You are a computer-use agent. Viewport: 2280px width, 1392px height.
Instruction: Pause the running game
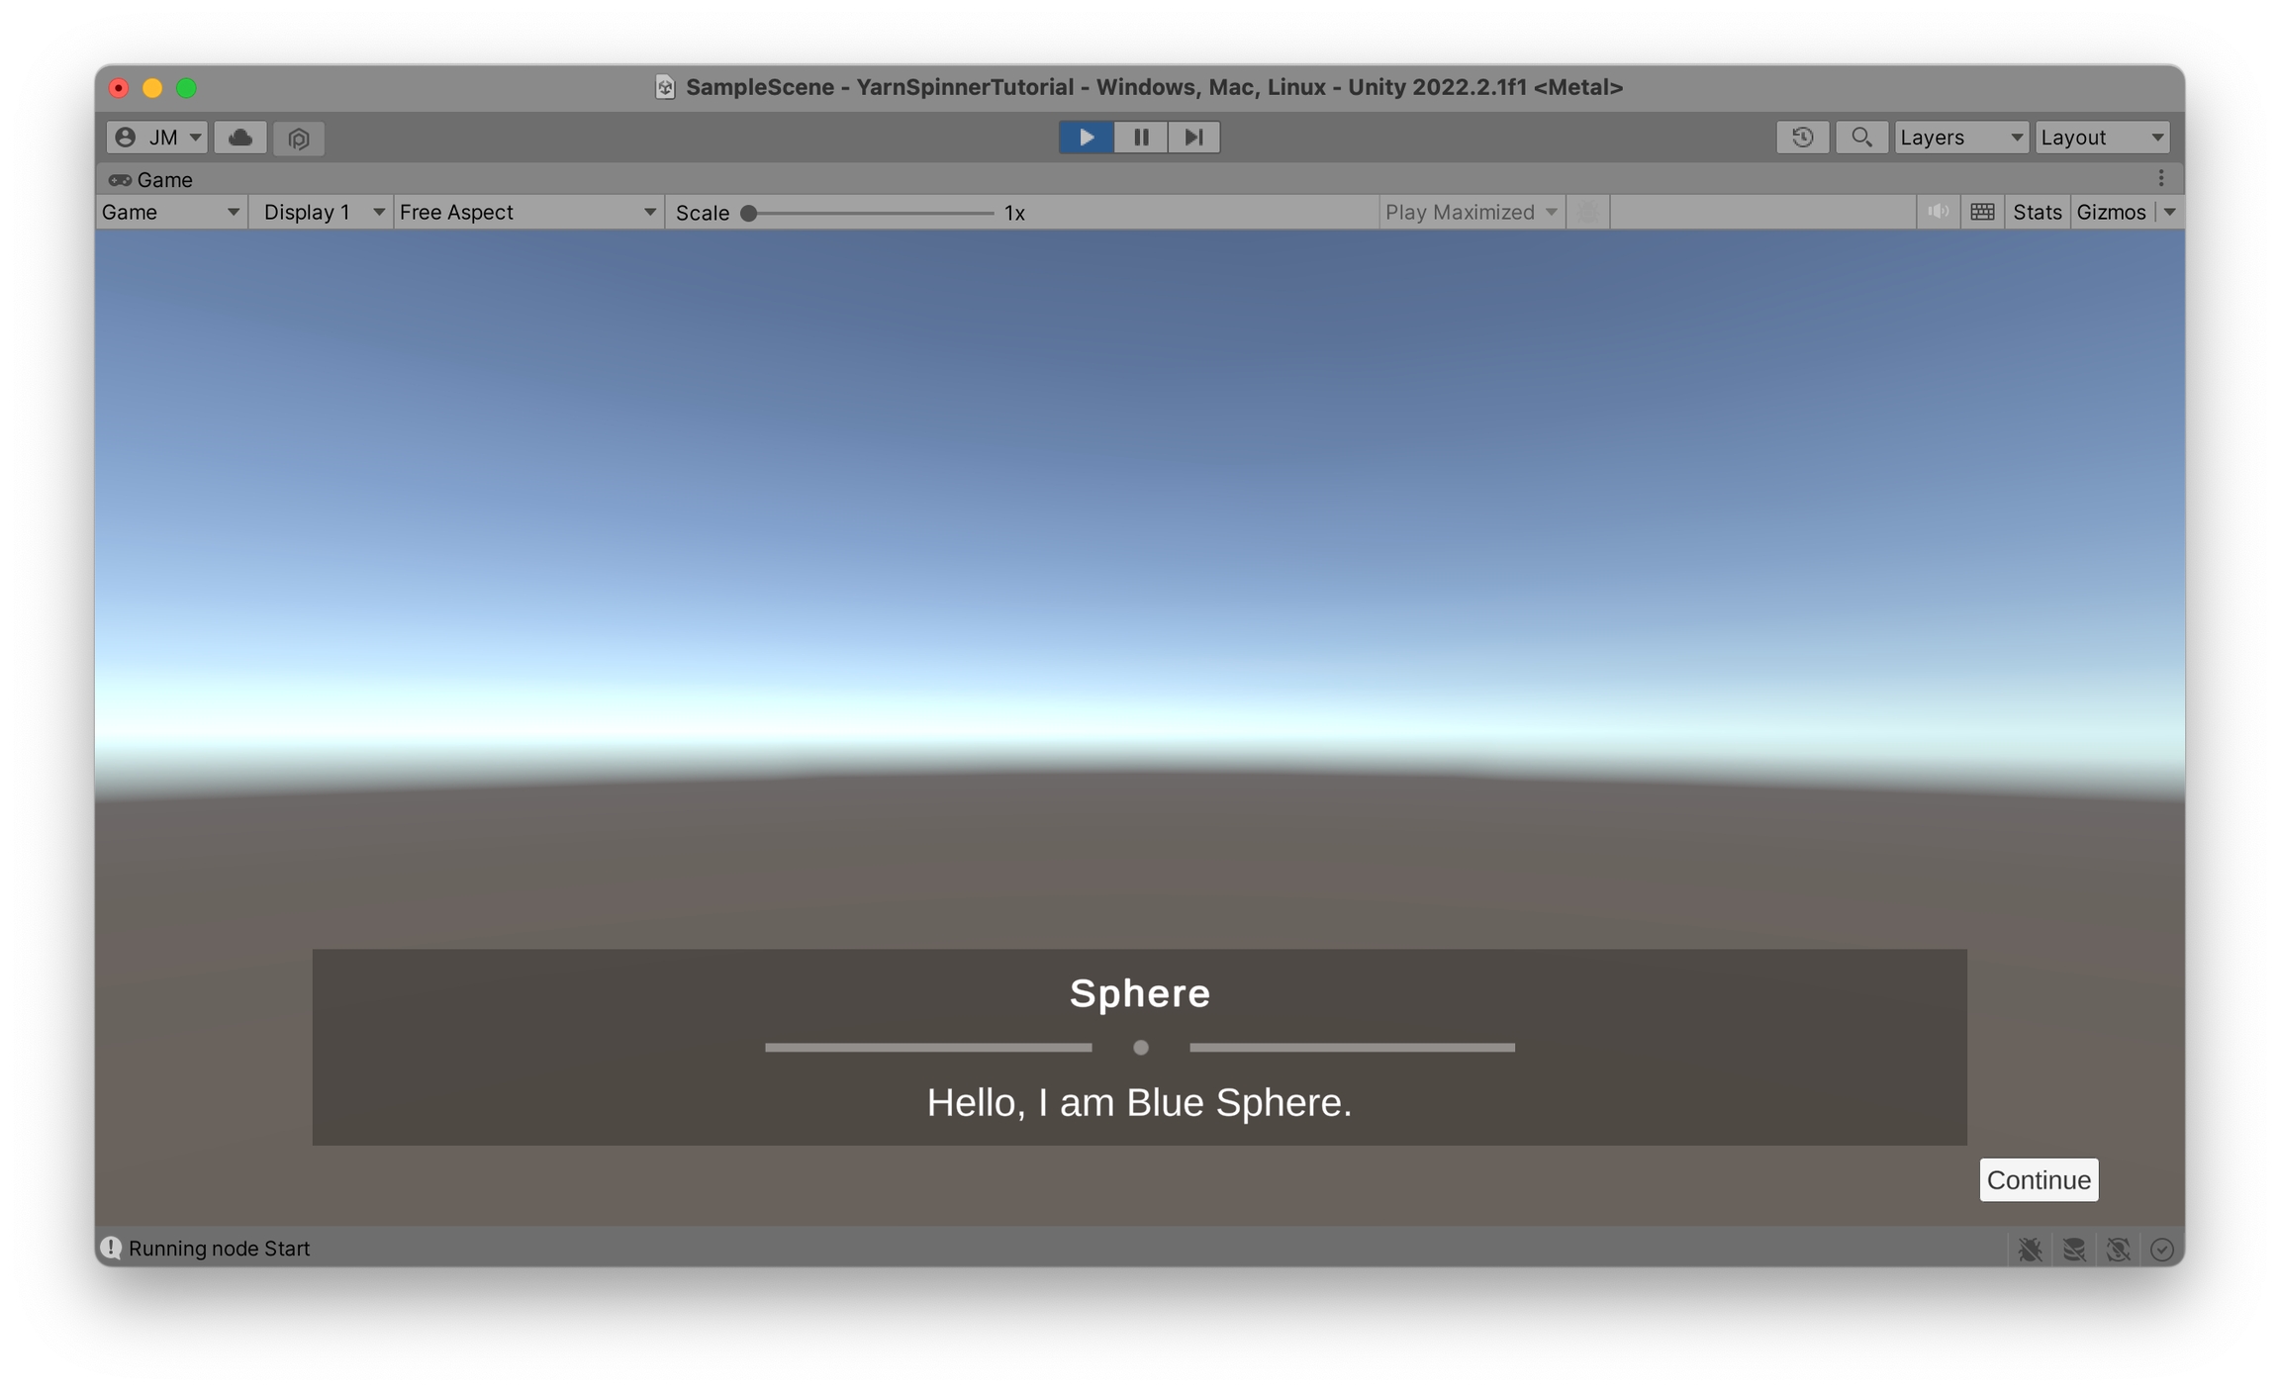click(x=1140, y=138)
